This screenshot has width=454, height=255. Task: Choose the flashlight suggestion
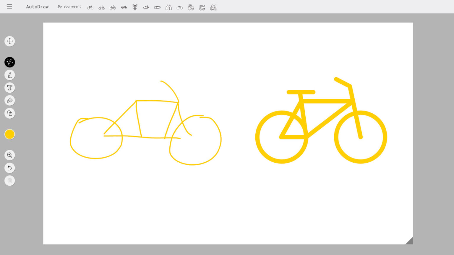[x=158, y=7]
